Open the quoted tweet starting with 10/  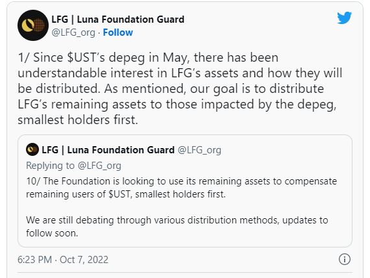185,191
